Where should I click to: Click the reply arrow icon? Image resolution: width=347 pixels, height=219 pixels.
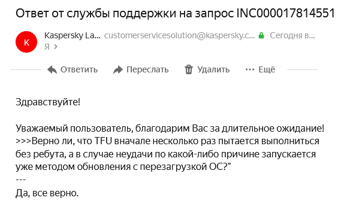point(52,70)
